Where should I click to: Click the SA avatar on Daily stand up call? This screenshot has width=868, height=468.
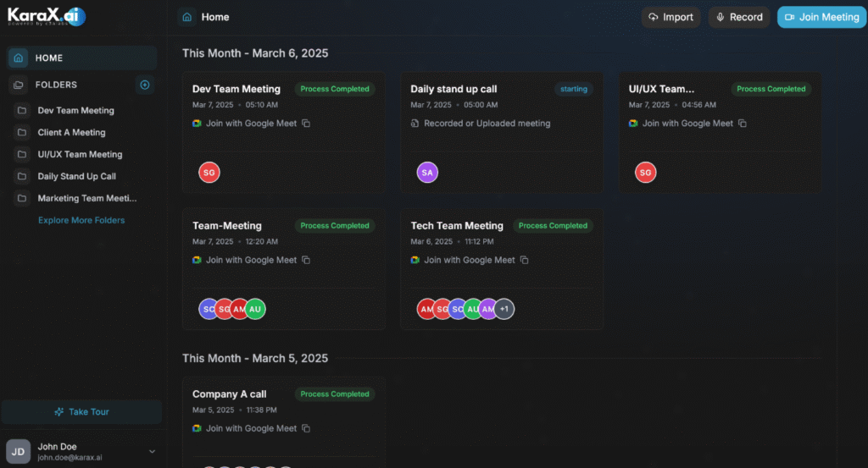[427, 173]
